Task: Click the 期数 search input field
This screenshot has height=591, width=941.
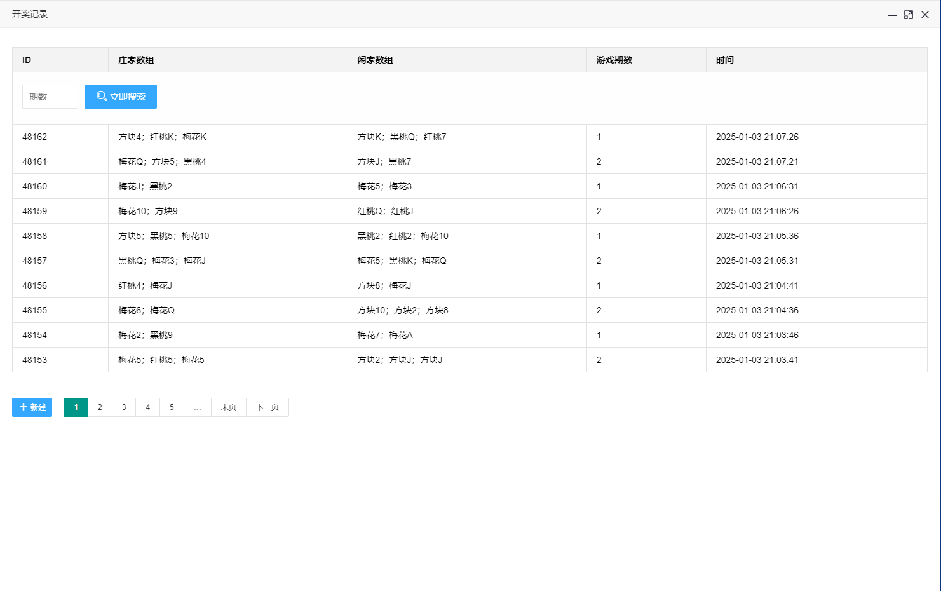Action: tap(50, 97)
